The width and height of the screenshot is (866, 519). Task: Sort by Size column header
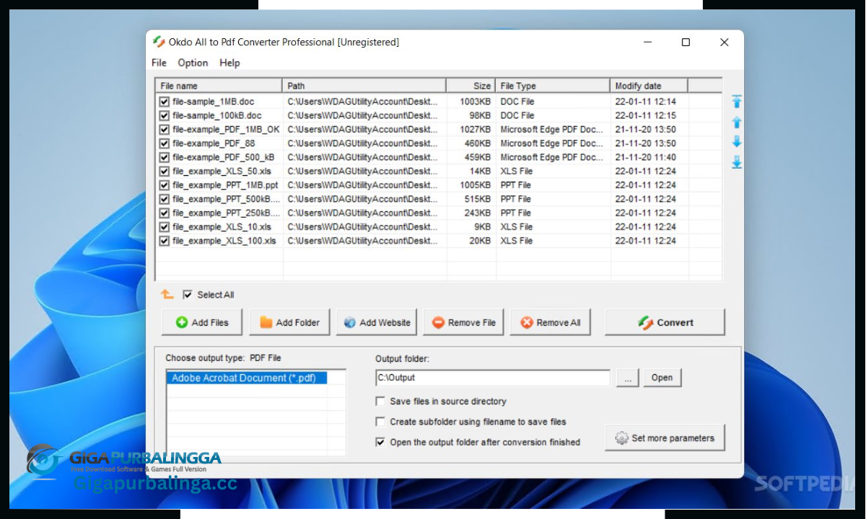coord(471,86)
